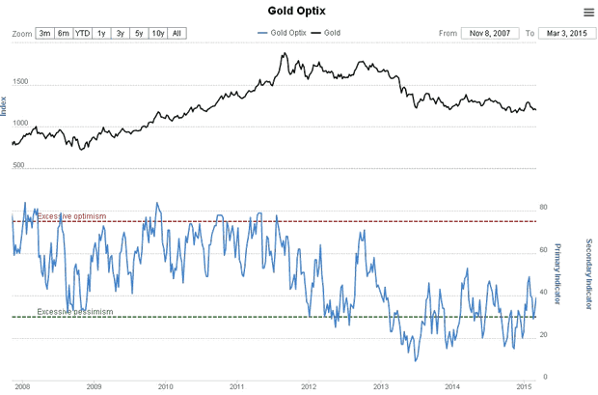This screenshot has width=598, height=395.
Task: Click the Excessive pessimism threshold label
Action: click(75, 311)
